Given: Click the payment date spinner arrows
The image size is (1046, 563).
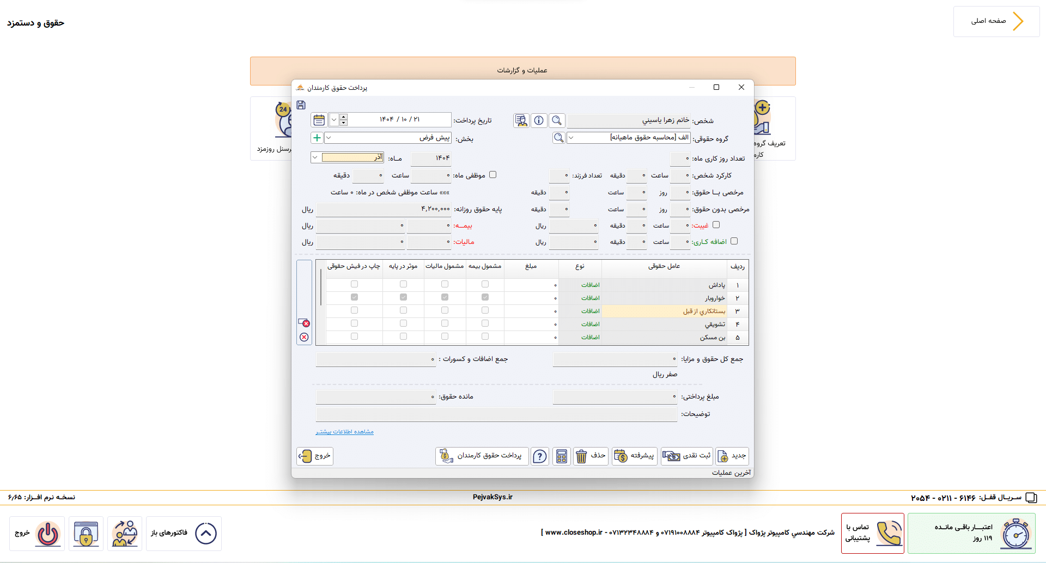Looking at the screenshot, I should pos(343,120).
